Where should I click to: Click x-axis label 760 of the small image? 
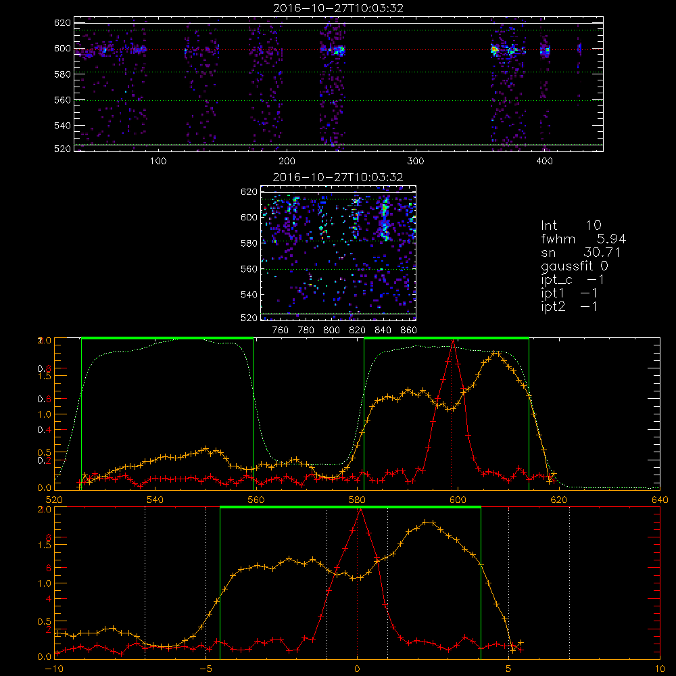coord(281,331)
